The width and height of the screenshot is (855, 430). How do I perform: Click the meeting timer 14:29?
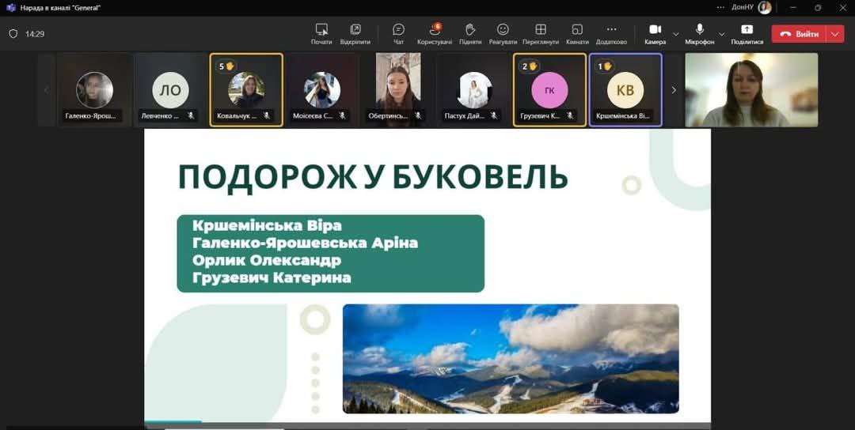[35, 34]
